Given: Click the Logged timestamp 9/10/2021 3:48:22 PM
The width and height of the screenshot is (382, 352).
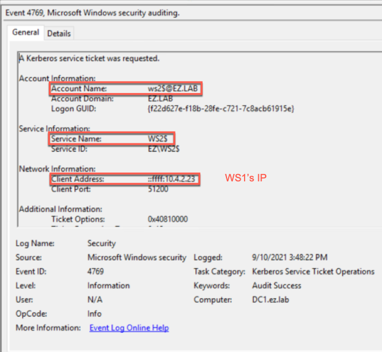Looking at the screenshot, I should (289, 257).
